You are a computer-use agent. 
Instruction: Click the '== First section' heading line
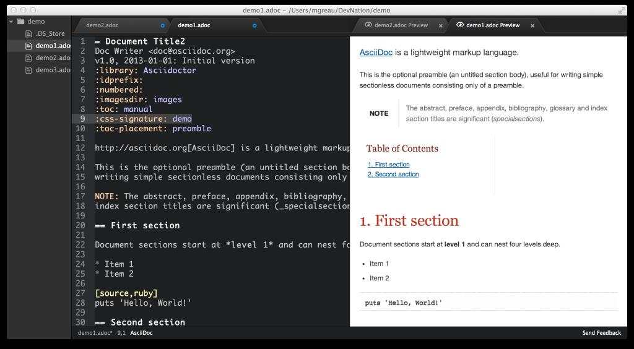(137, 225)
